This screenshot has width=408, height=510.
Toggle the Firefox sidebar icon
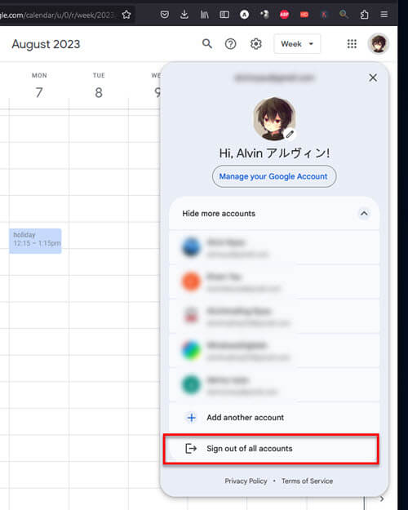pos(224,15)
